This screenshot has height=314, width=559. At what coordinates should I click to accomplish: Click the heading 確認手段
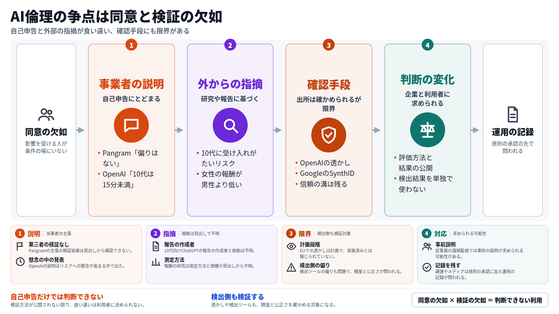point(329,85)
